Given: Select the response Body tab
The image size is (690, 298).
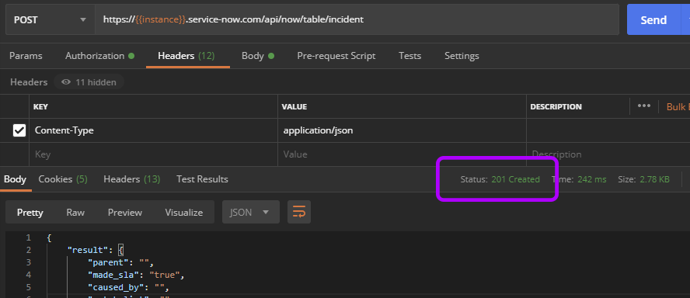Looking at the screenshot, I should (x=16, y=179).
